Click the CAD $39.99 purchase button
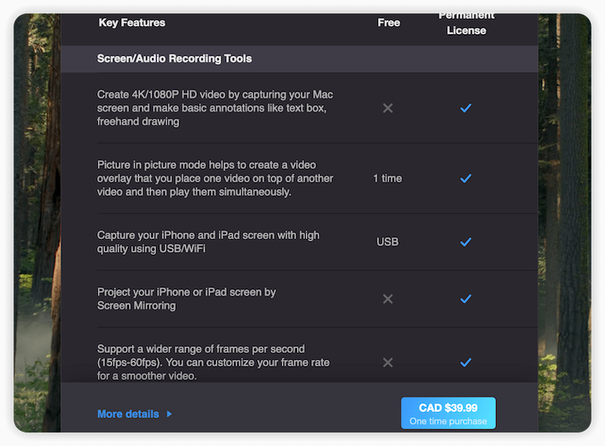Image resolution: width=605 pixels, height=446 pixels. (x=448, y=413)
